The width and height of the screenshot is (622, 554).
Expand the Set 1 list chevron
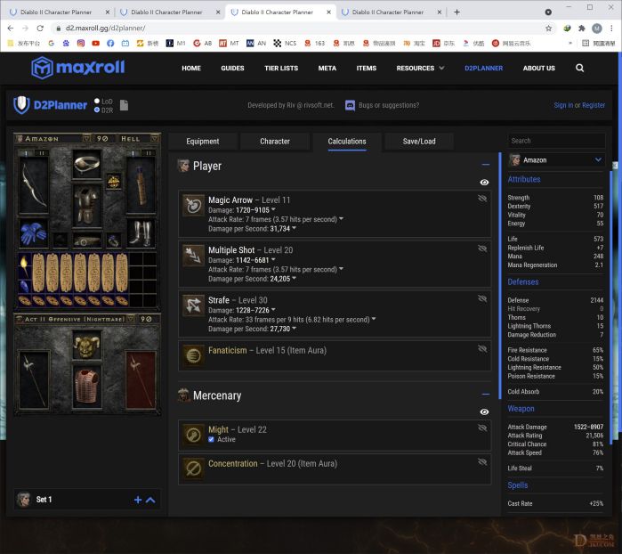pos(150,500)
